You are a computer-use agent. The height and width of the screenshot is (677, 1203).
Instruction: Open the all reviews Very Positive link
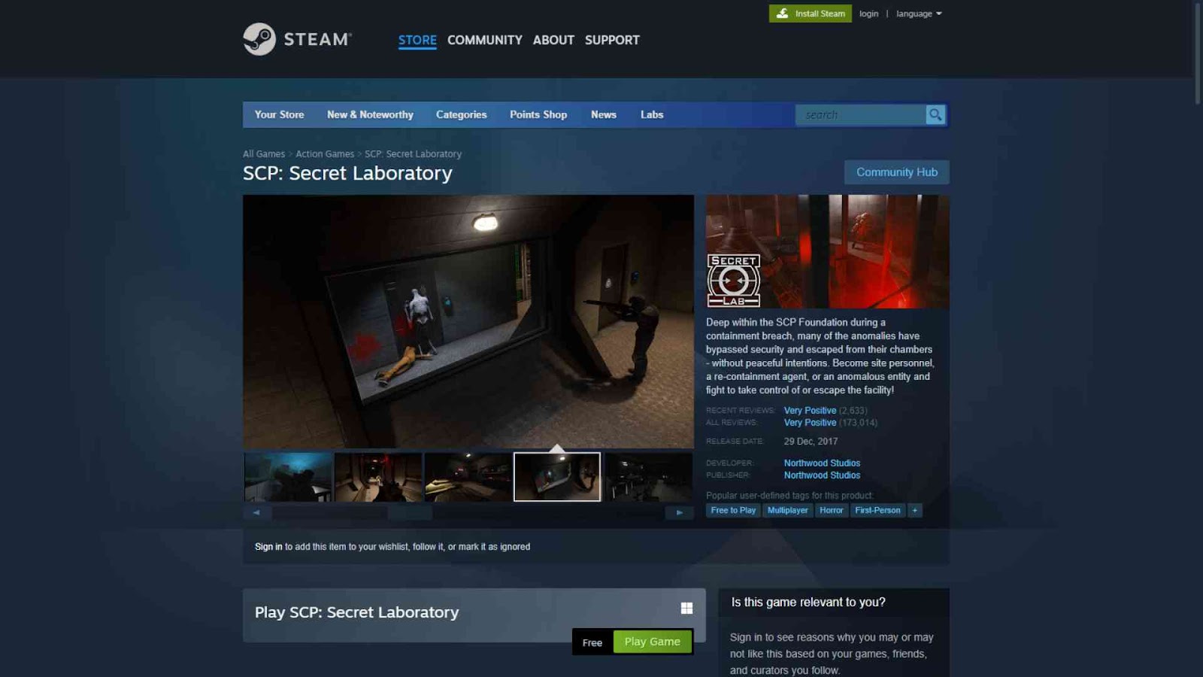click(810, 423)
